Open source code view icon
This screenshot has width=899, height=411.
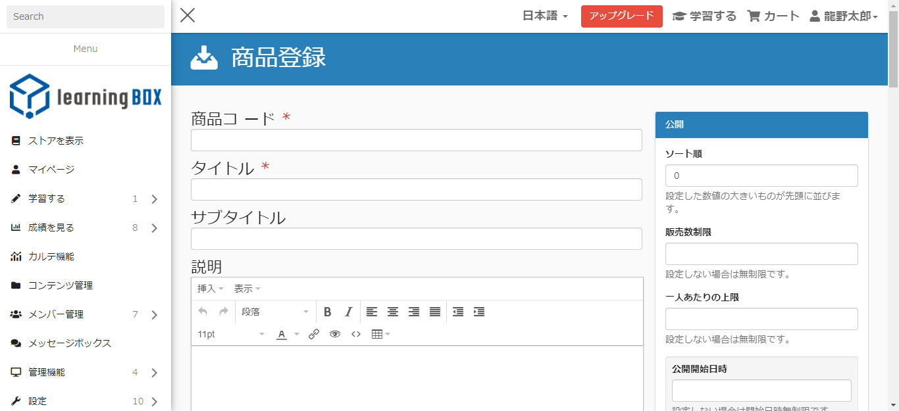(356, 334)
